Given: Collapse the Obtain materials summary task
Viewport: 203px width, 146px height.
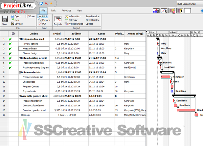Looking at the screenshot, I should click(19, 72).
